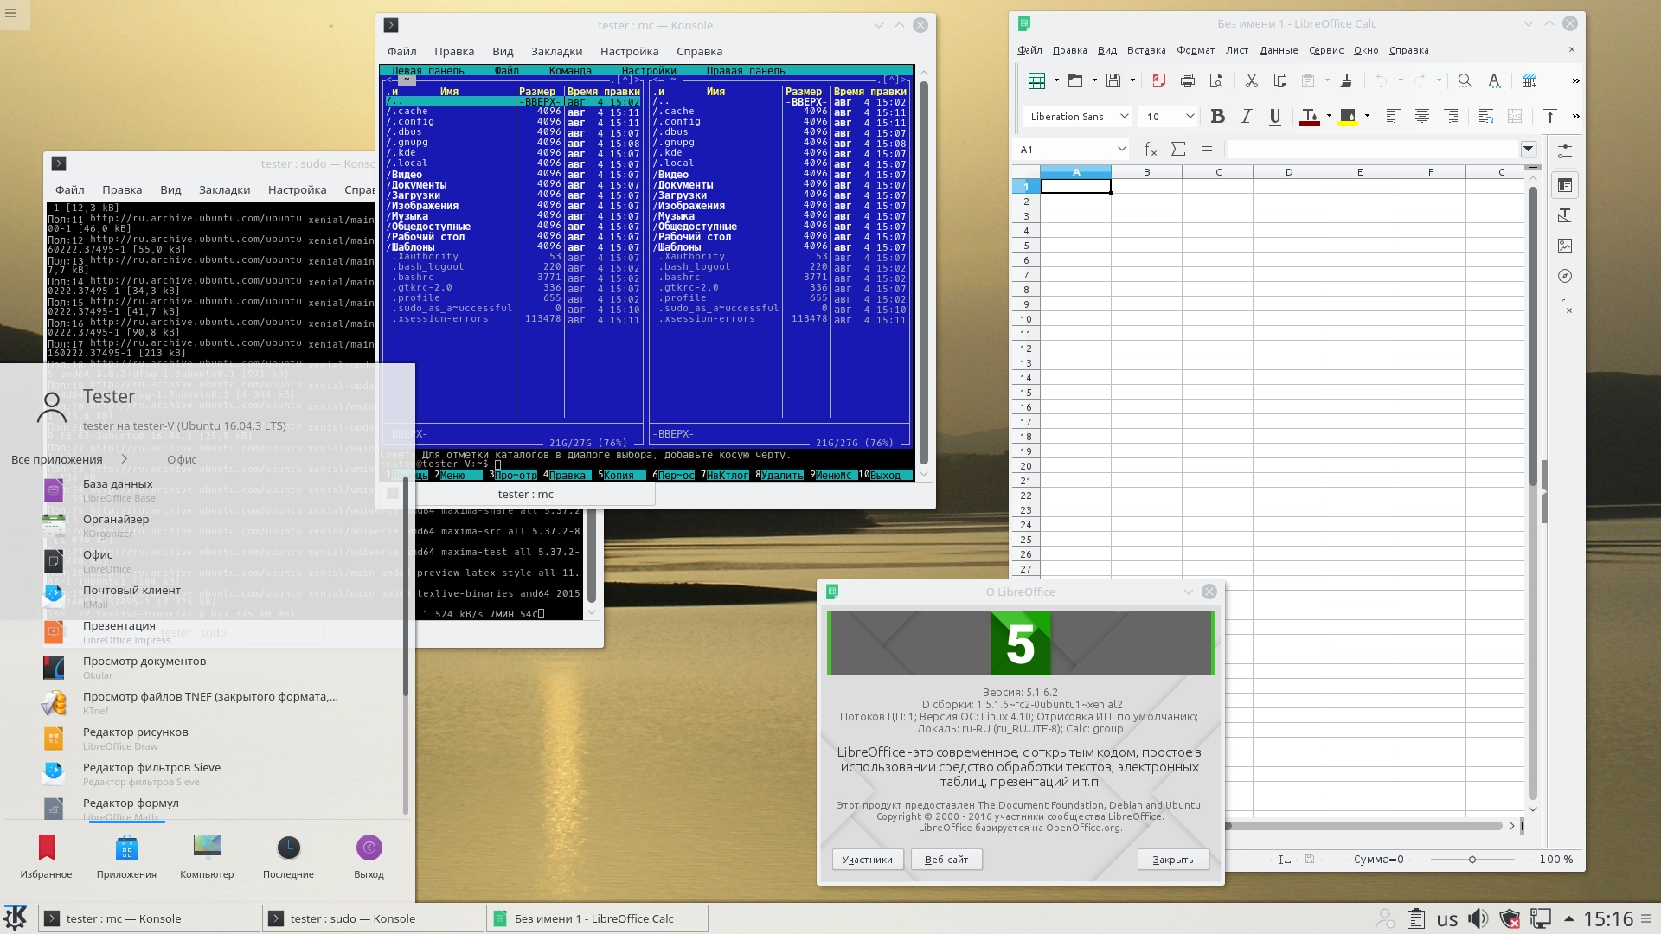
Task: Apply center horizontal alignment
Action: pos(1421,116)
